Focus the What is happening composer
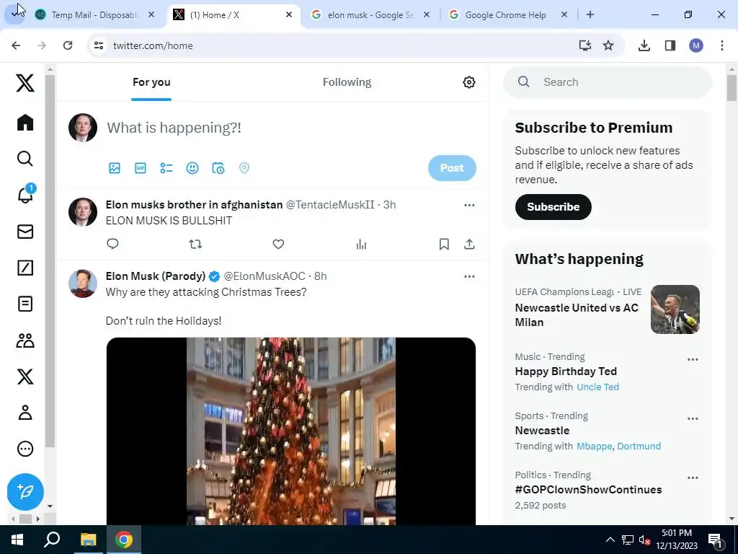Viewport: 738px width, 554px height. (174, 128)
